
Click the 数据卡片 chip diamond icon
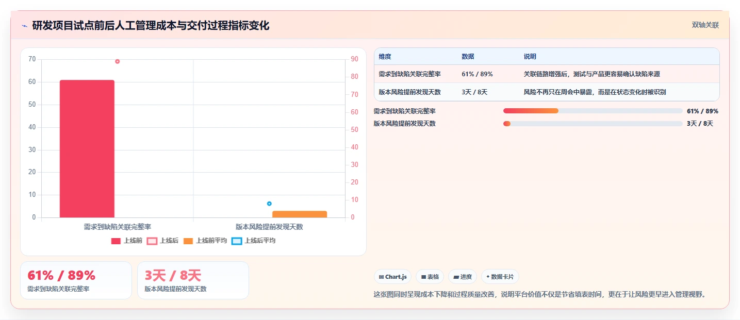pyautogui.click(x=488, y=277)
